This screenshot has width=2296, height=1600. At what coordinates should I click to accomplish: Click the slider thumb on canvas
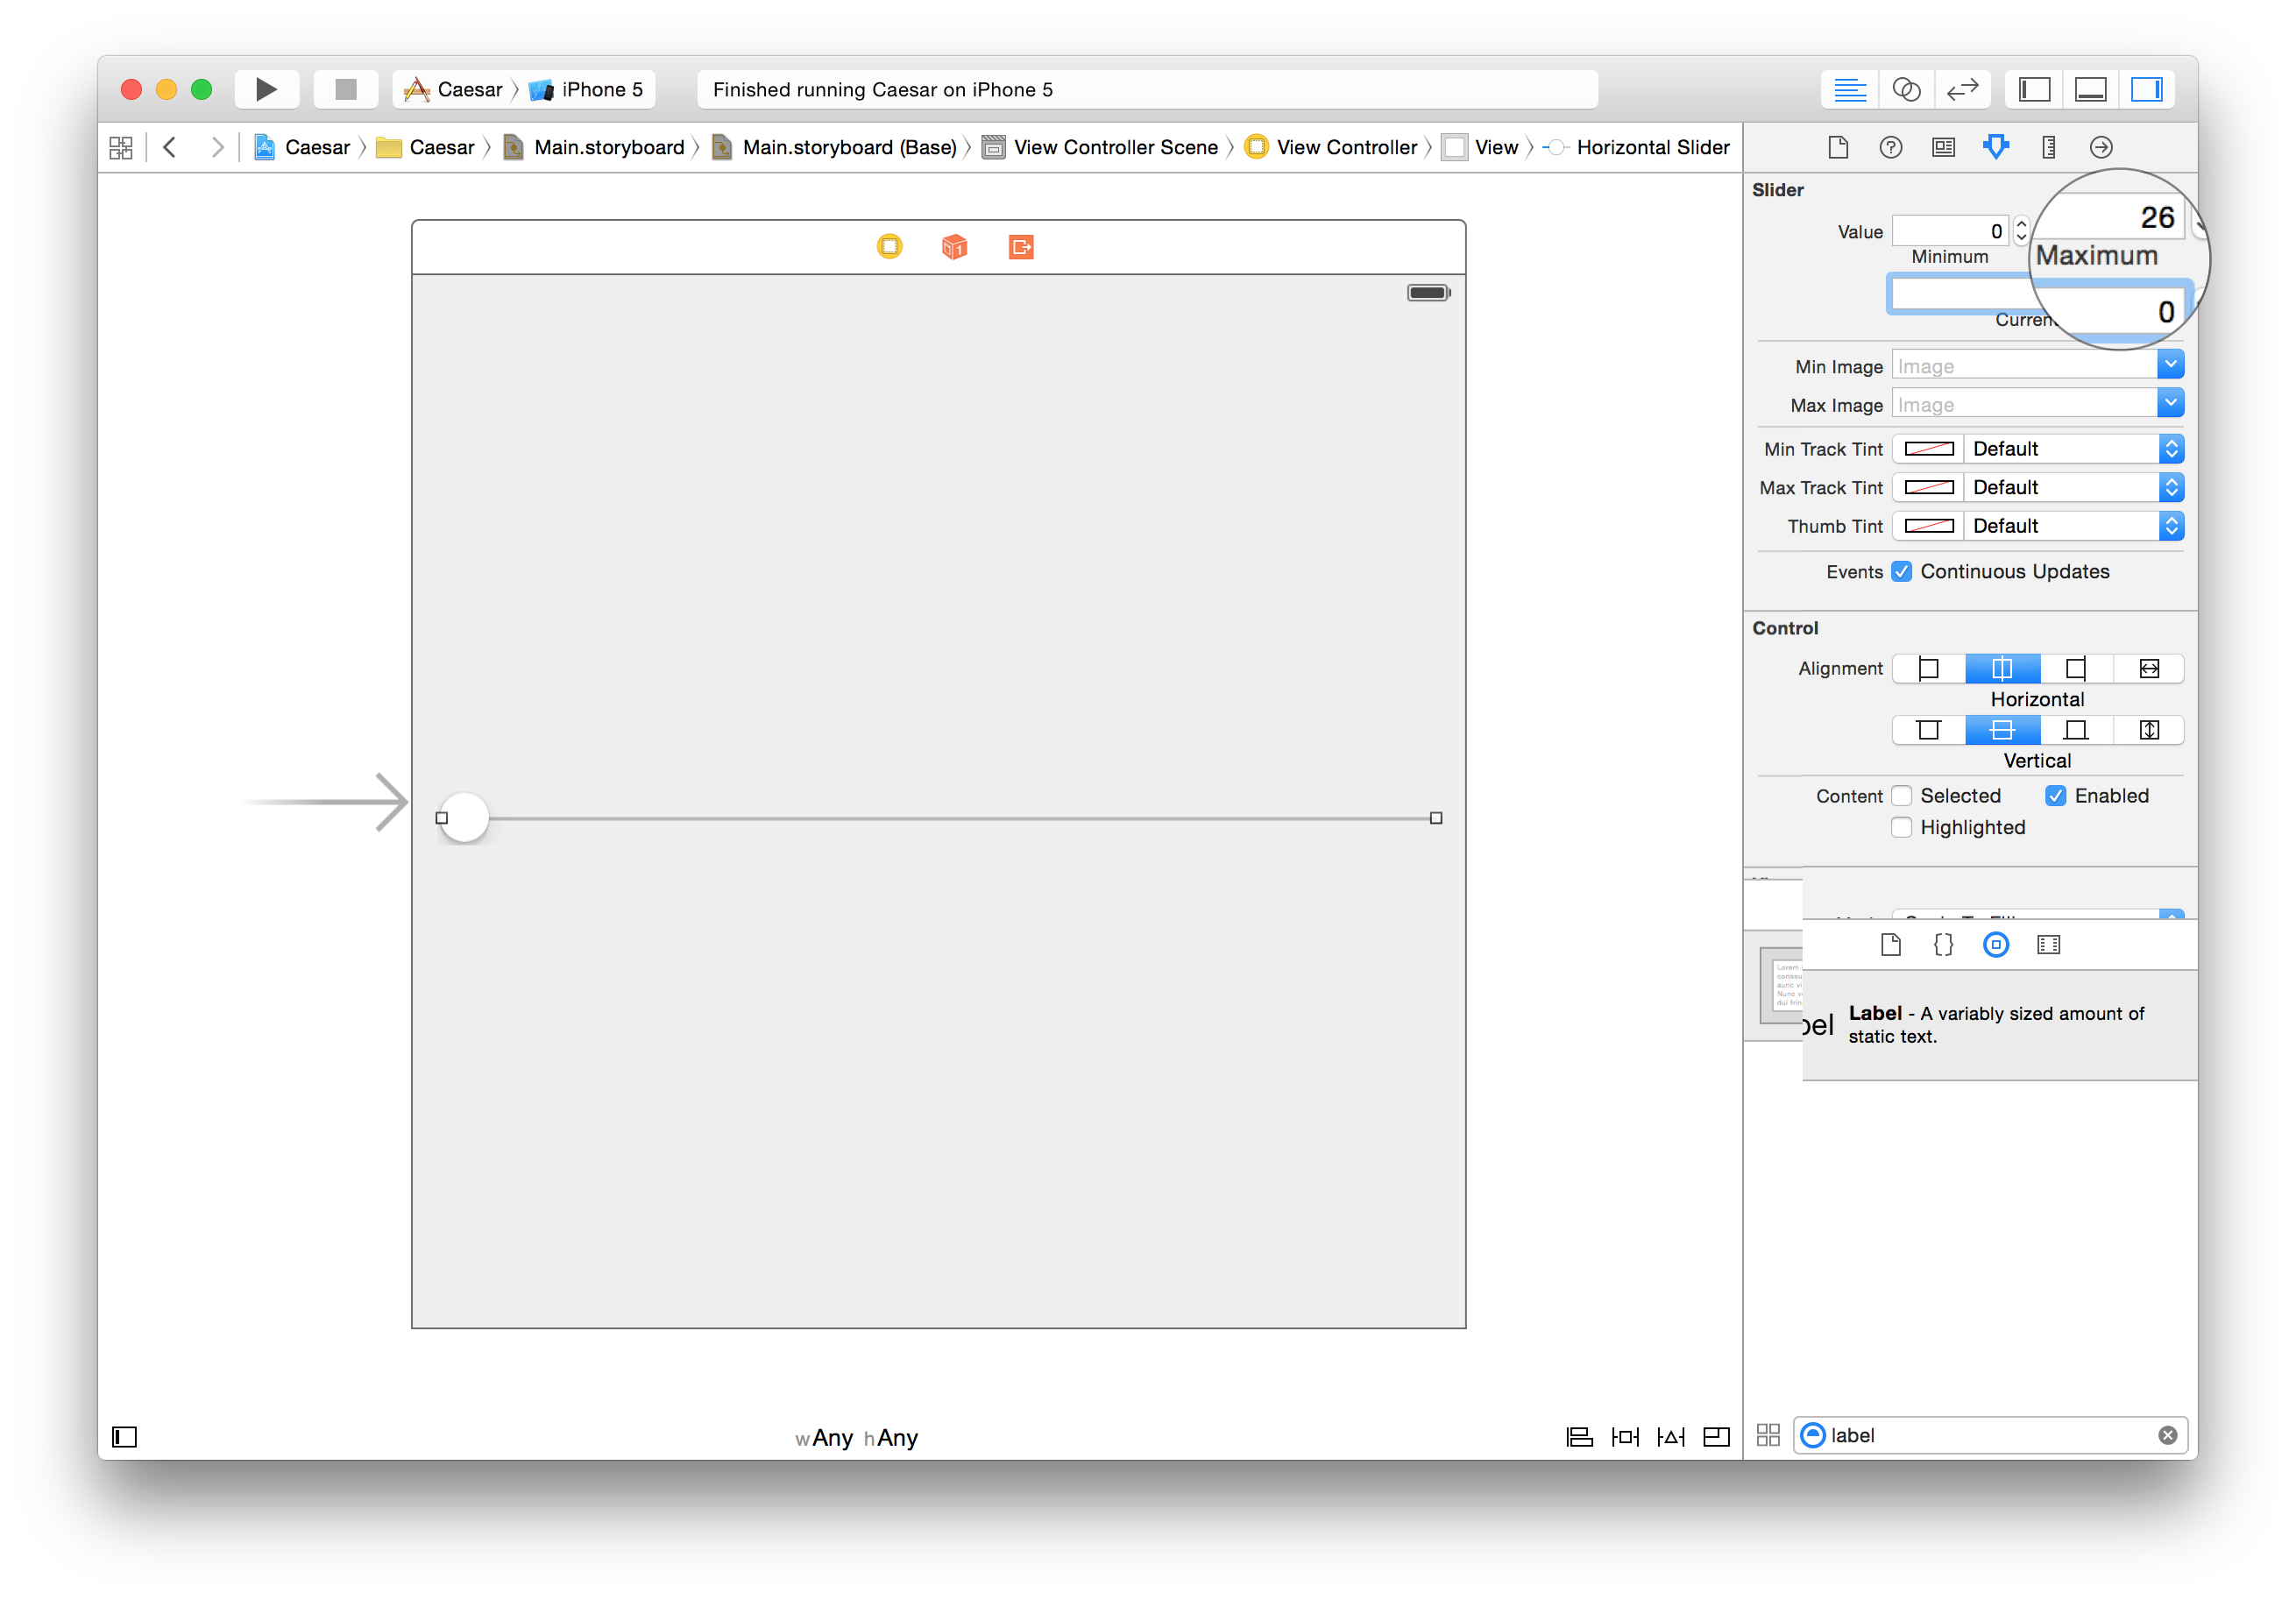point(464,818)
